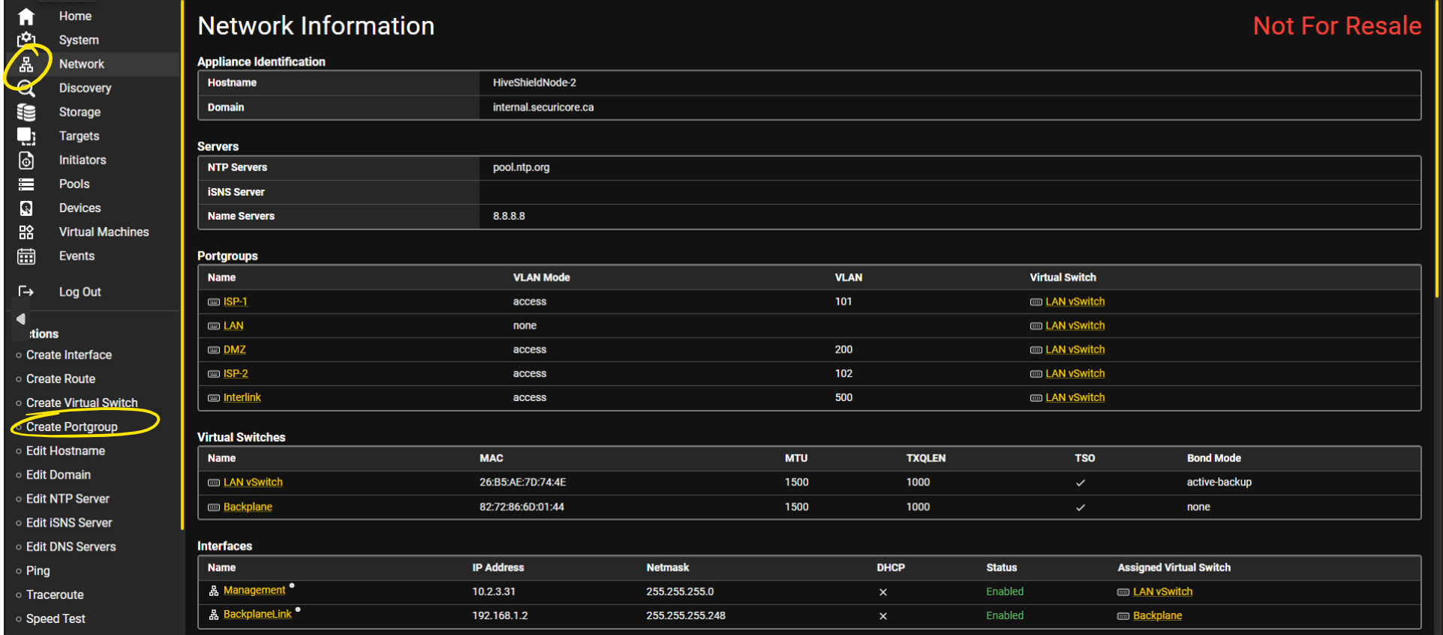Open the Storage section
This screenshot has height=635, width=1443.
[80, 112]
